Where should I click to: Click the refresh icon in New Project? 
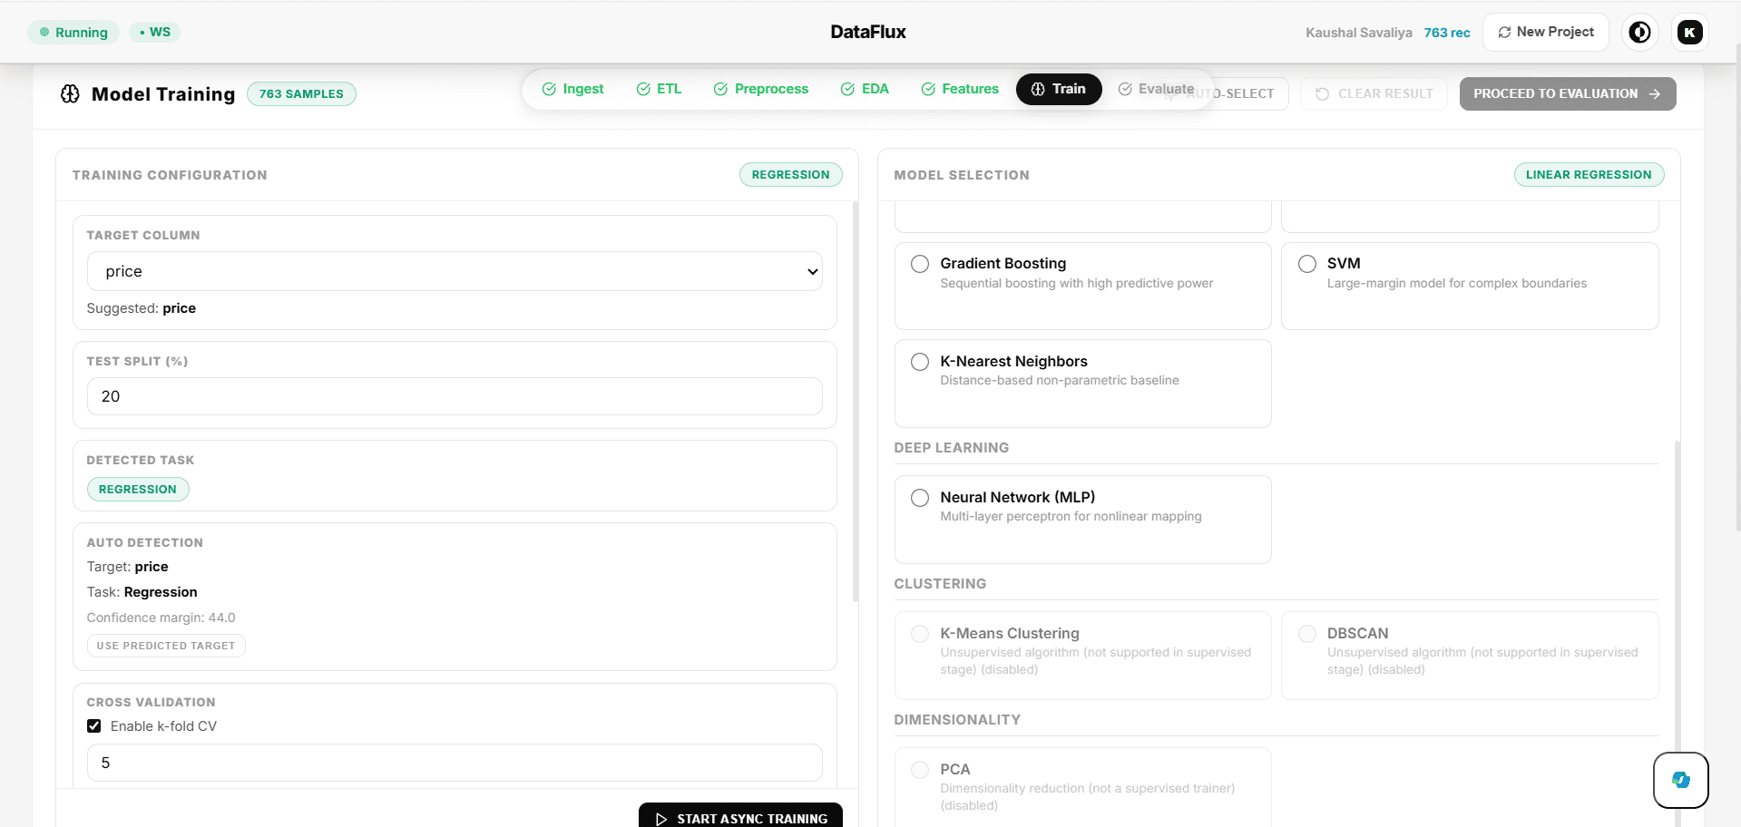pos(1503,32)
